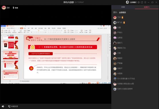Click the speaker volume icon at bottom left
This screenshot has height=109, width=159.
pos(3,106)
